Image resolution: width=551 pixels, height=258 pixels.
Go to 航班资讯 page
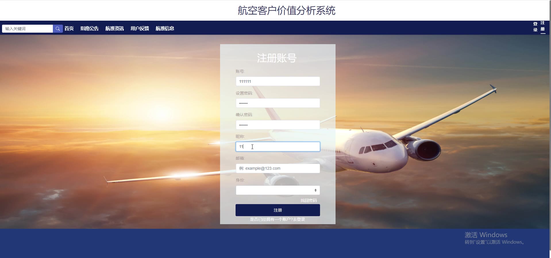(x=115, y=28)
